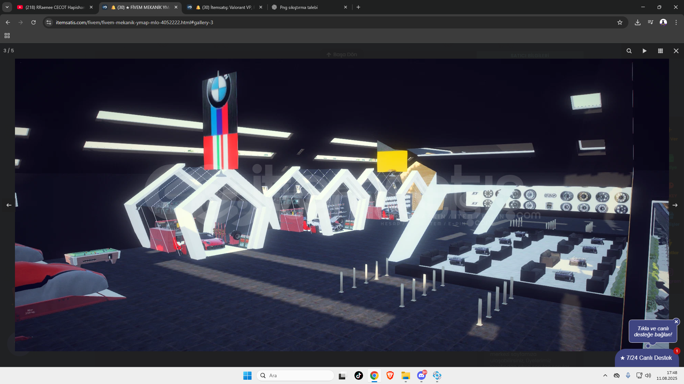Open the media control icon

click(651, 22)
